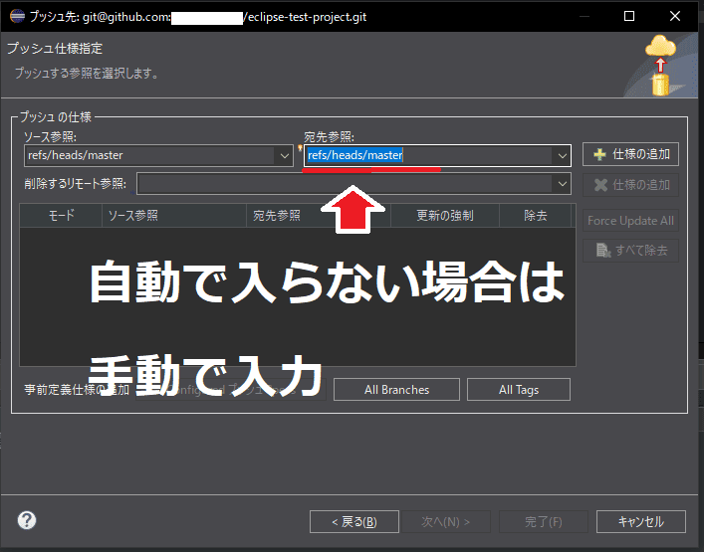Click the 宛先参照 text field
The width and height of the screenshot is (704, 552).
(428, 155)
